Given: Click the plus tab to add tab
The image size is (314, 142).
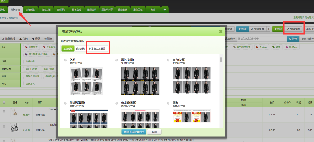Looking at the screenshot, I should (x=165, y=9).
